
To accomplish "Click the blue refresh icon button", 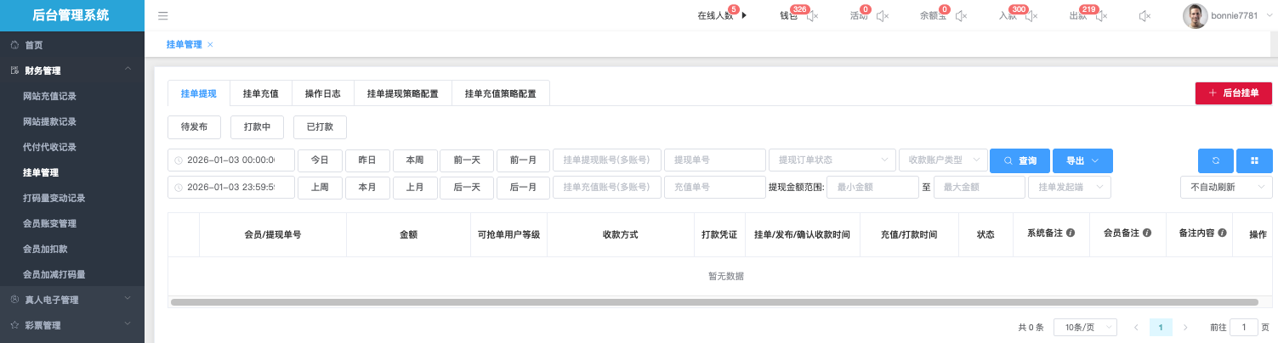I will pos(1215,160).
